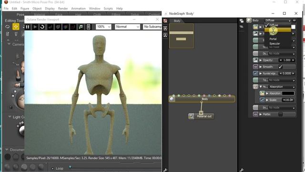Viewport: 305px width, 172px height.
Task: Open the 100% zoom dropdown
Action: tap(103, 27)
